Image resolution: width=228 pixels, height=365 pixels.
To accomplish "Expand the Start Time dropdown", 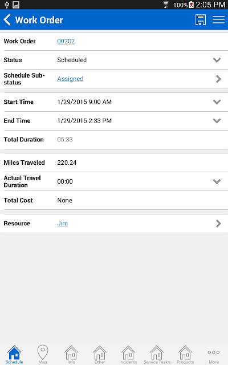I will point(217,102).
